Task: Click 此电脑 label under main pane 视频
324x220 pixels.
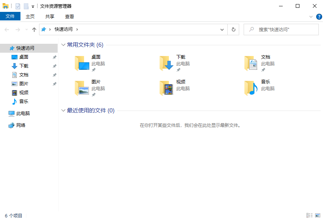Action: click(183, 88)
